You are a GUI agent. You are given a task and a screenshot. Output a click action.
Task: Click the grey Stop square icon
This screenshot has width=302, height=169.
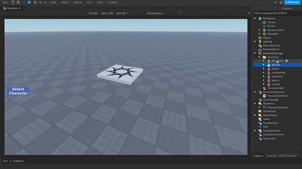35,2
